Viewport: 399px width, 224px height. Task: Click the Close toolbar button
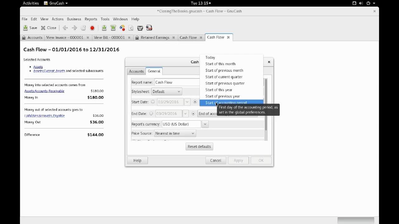tap(49, 28)
